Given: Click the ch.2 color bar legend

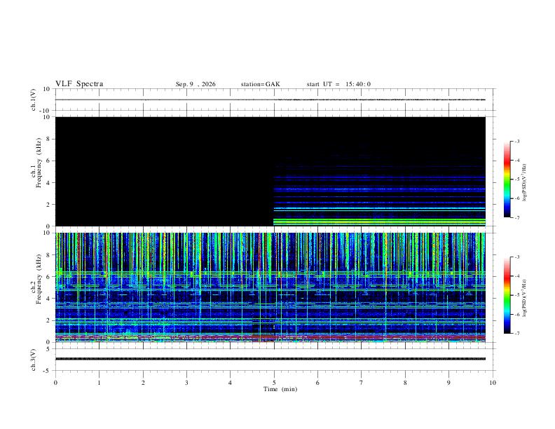Looking at the screenshot, I should (507, 295).
